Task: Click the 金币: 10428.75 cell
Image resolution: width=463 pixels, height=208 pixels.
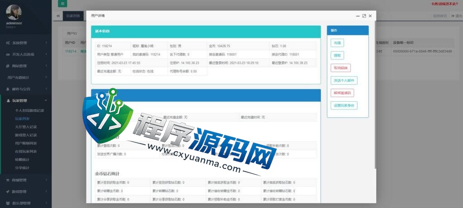Action: pos(238,46)
